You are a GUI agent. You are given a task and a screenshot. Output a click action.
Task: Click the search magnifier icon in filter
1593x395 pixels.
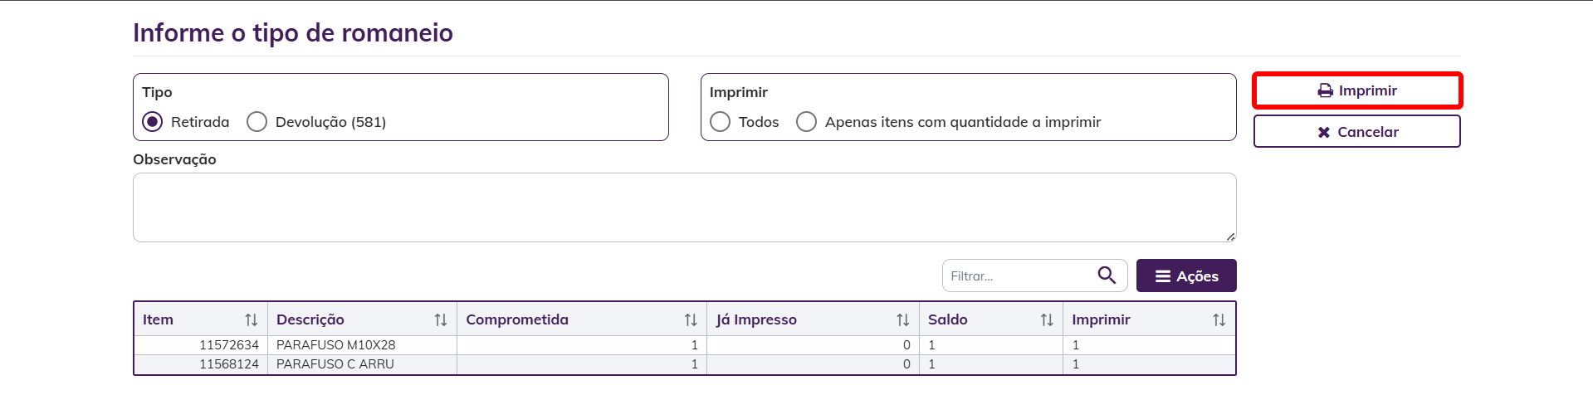[x=1106, y=276]
